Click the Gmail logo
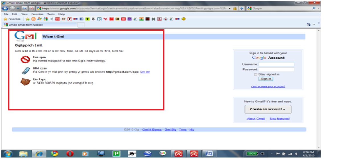Viewport: 363px width, 168px height. pos(26,36)
